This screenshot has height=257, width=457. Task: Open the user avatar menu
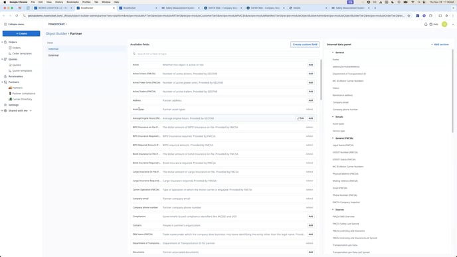[x=444, y=25]
